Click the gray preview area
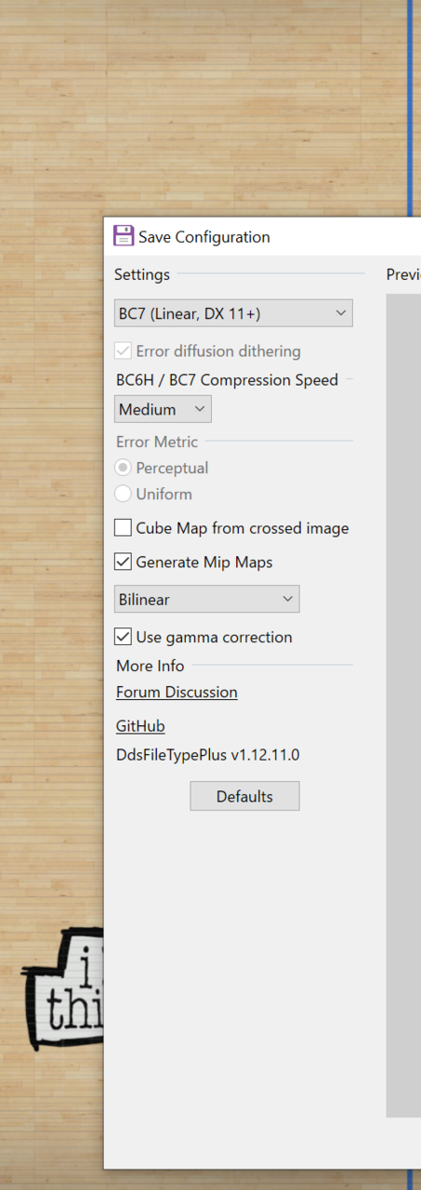Image resolution: width=421 pixels, height=1190 pixels. point(403,705)
